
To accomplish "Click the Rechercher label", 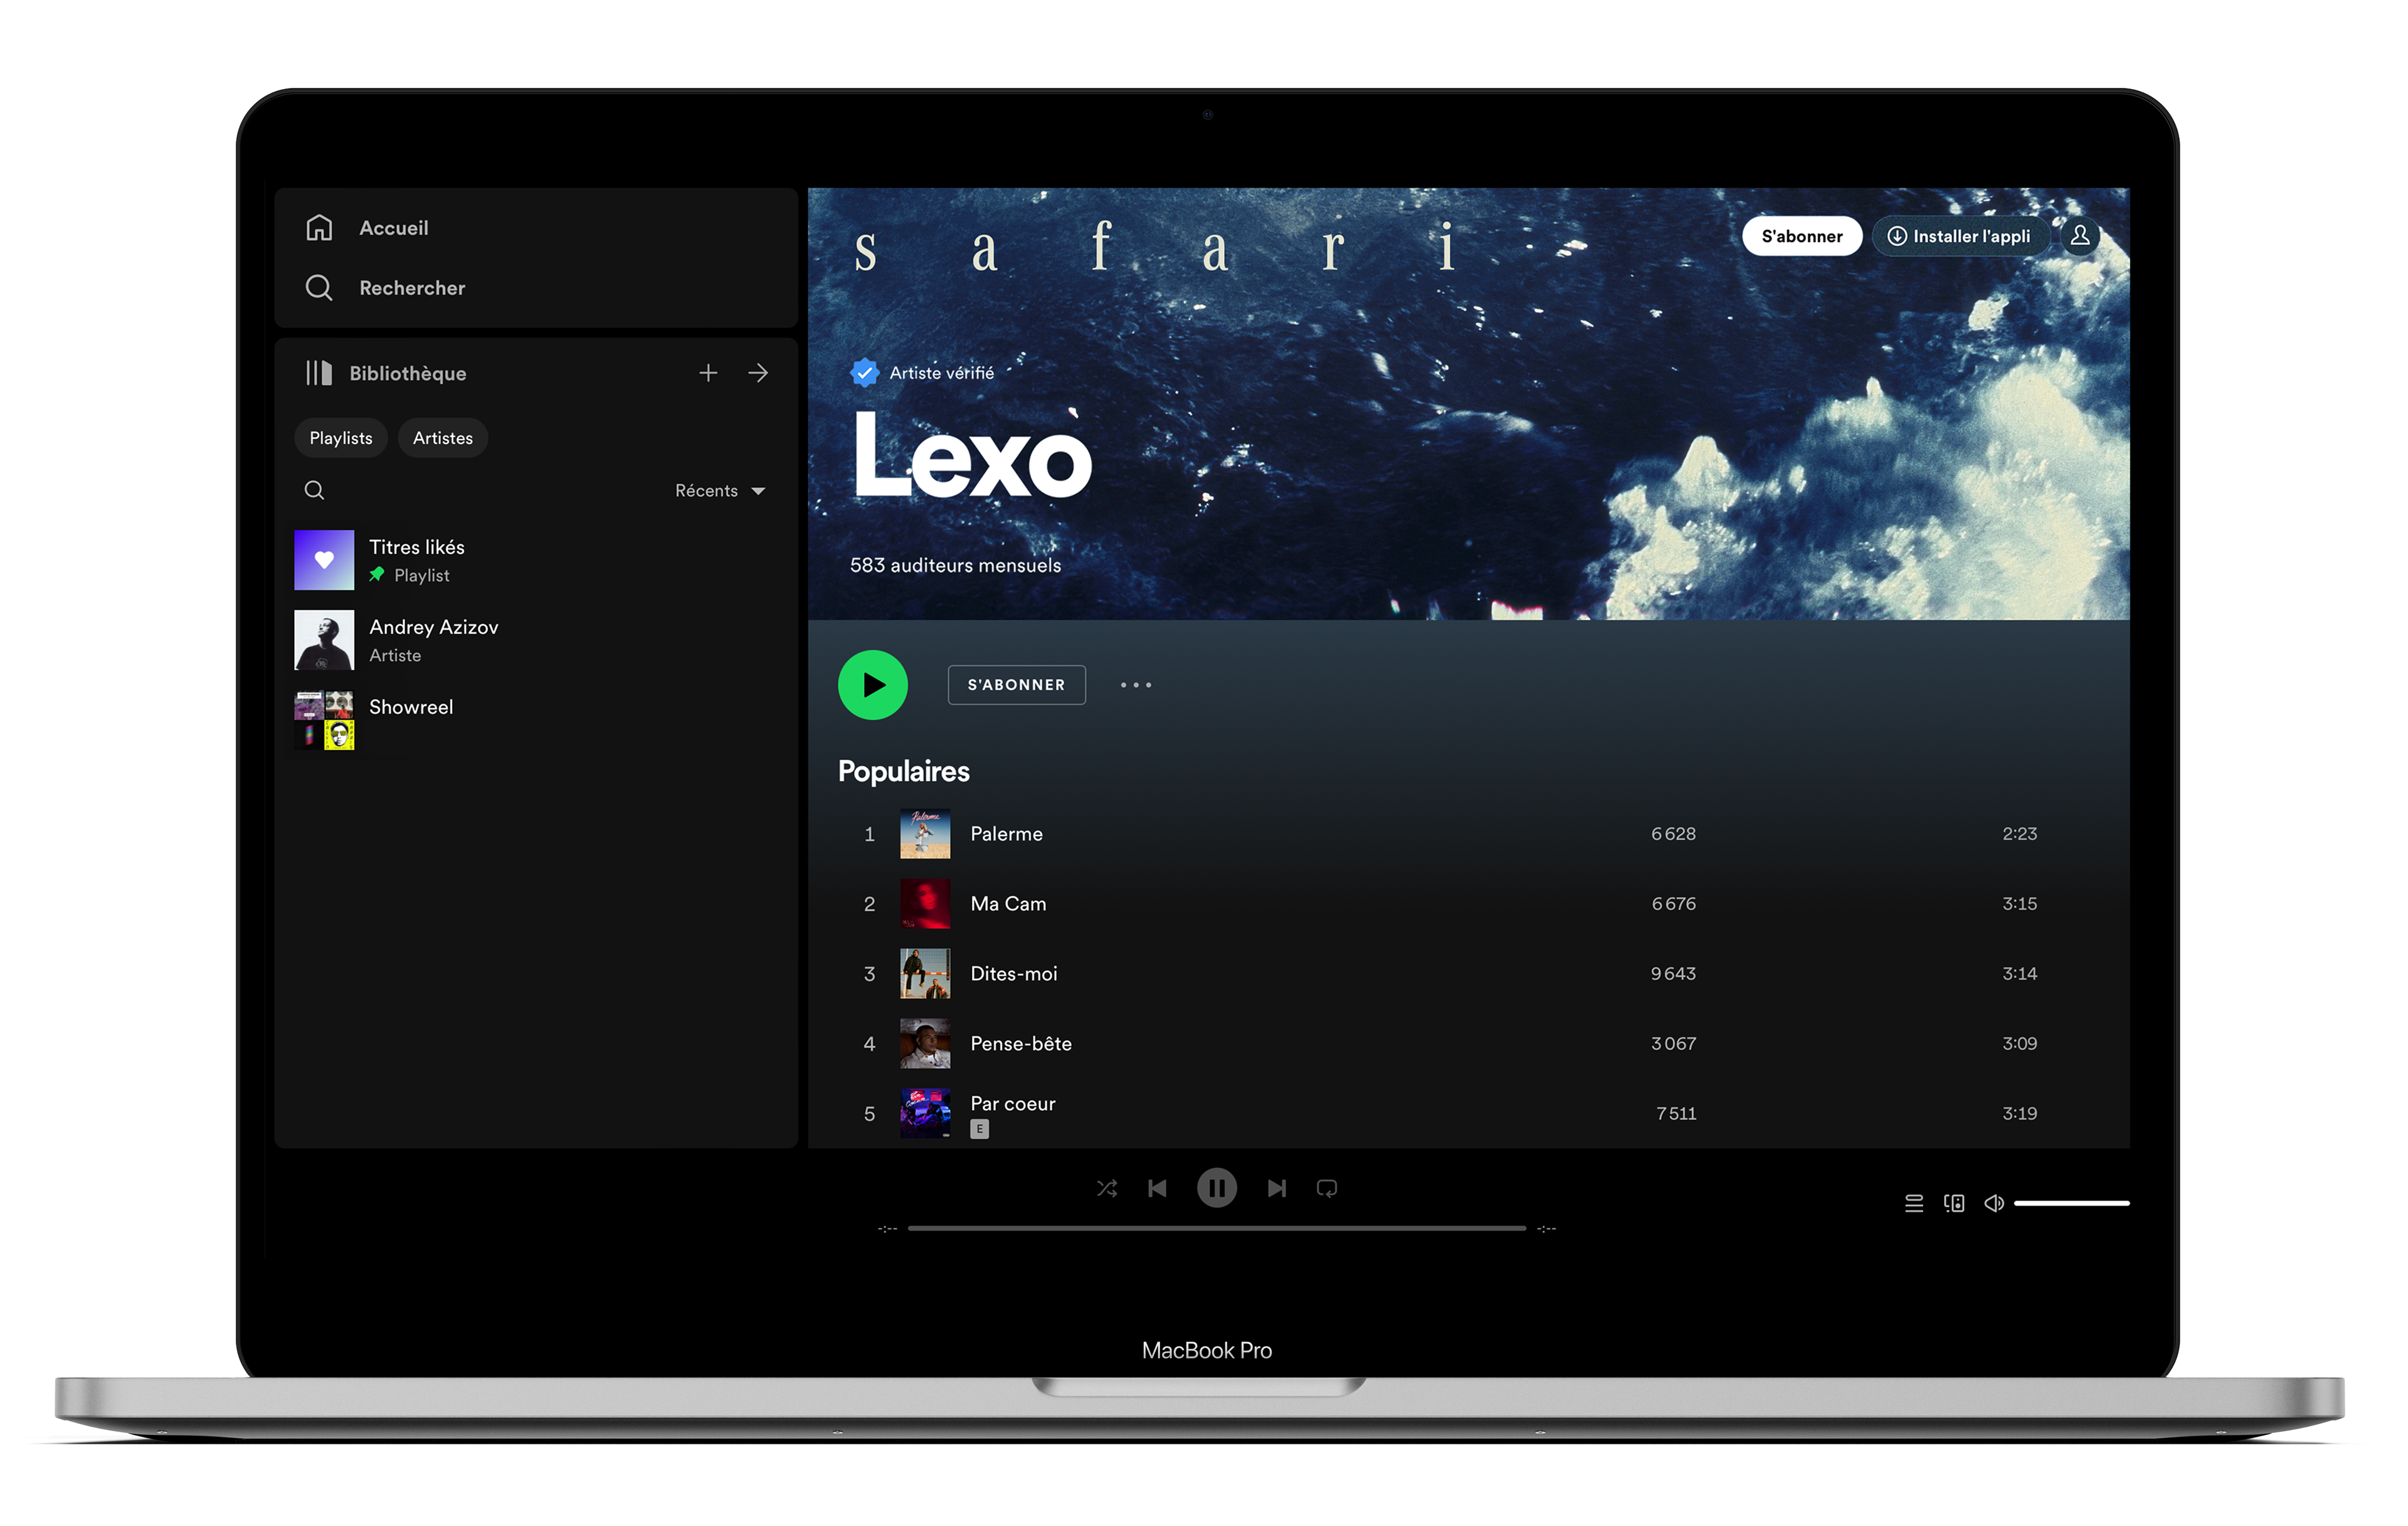I will [412, 288].
